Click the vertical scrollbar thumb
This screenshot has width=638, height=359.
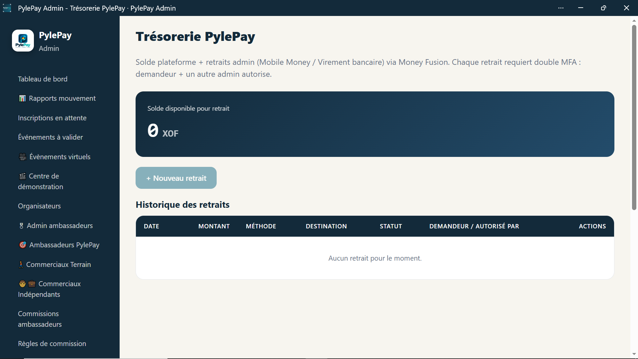click(634, 117)
